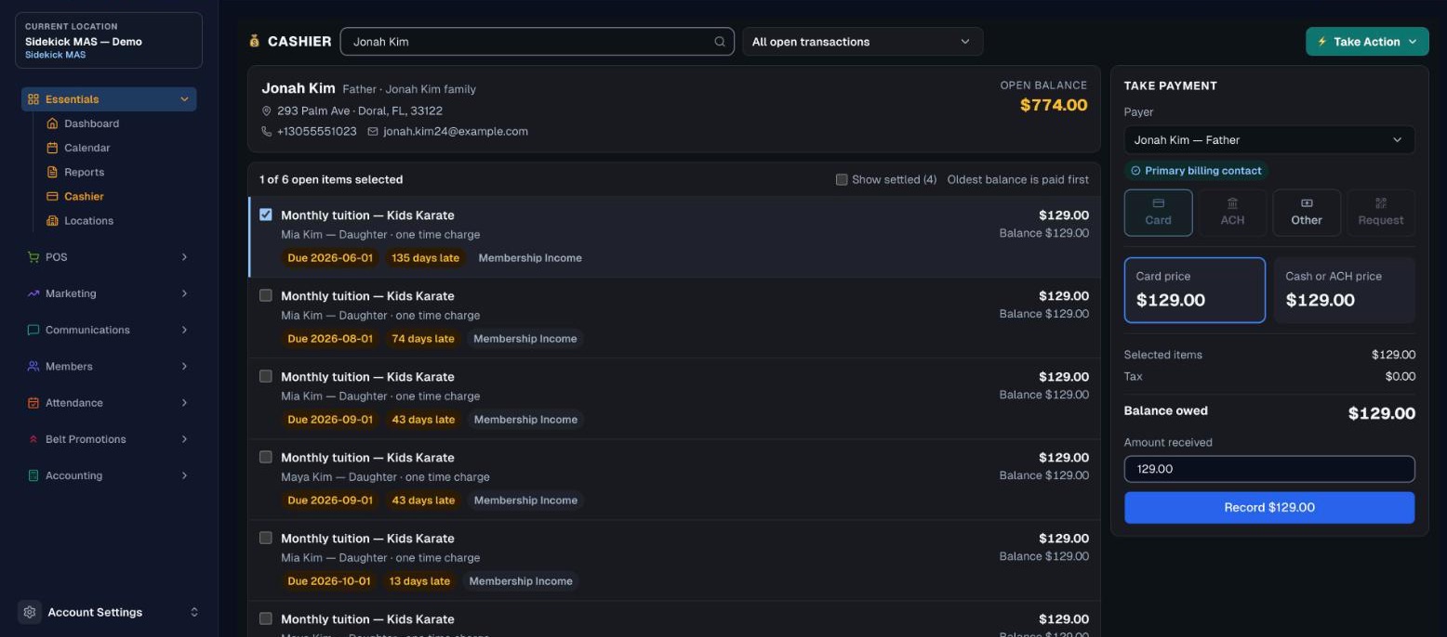
Task: Click the Locations building icon
Action: tap(52, 220)
